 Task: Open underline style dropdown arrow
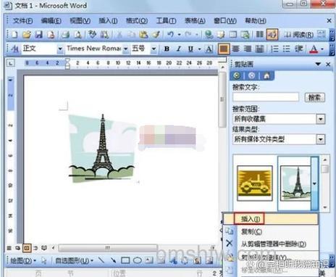(x=200, y=49)
